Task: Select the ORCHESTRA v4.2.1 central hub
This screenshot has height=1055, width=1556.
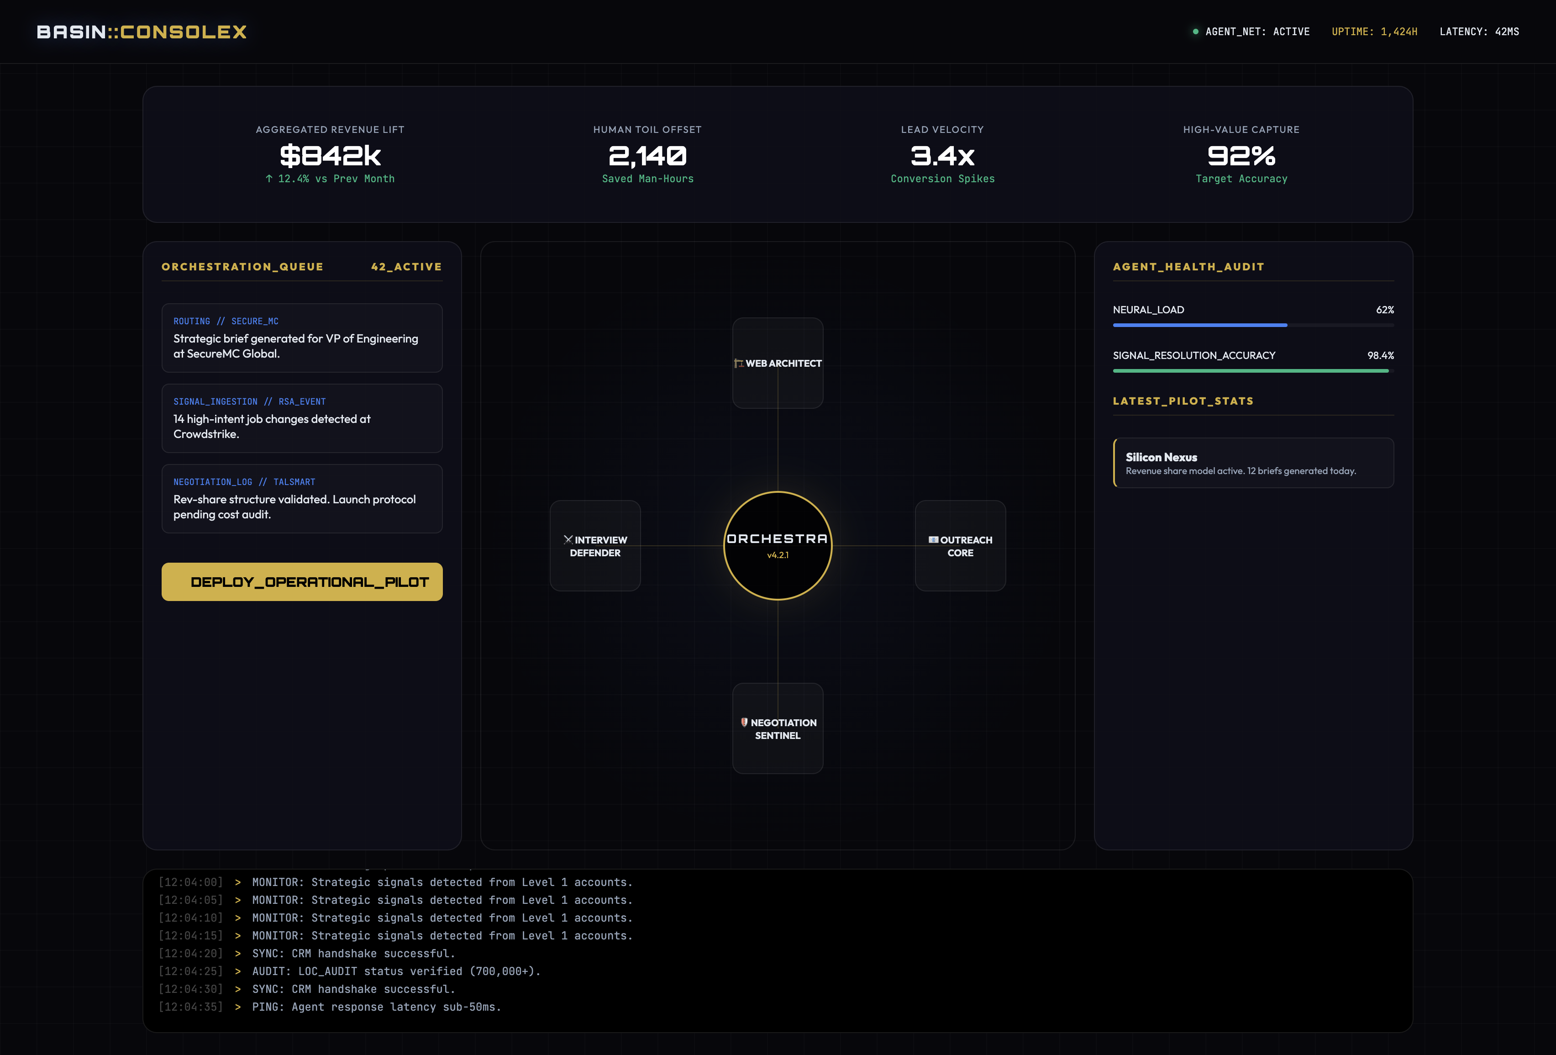Action: tap(778, 546)
